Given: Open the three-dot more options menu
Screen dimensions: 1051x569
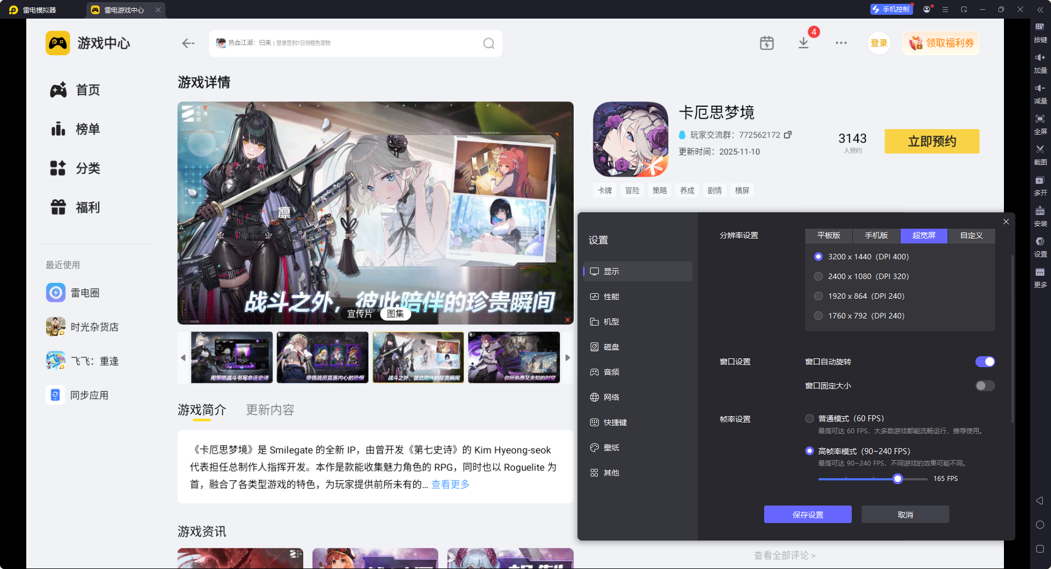Looking at the screenshot, I should [x=841, y=43].
